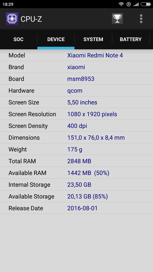This screenshot has height=272, width=153.
Task: Select the DEVICE tab
Action: coord(56,39)
